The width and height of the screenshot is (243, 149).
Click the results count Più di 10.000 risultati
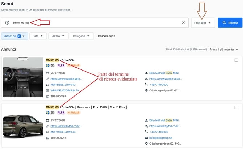coord(186,50)
